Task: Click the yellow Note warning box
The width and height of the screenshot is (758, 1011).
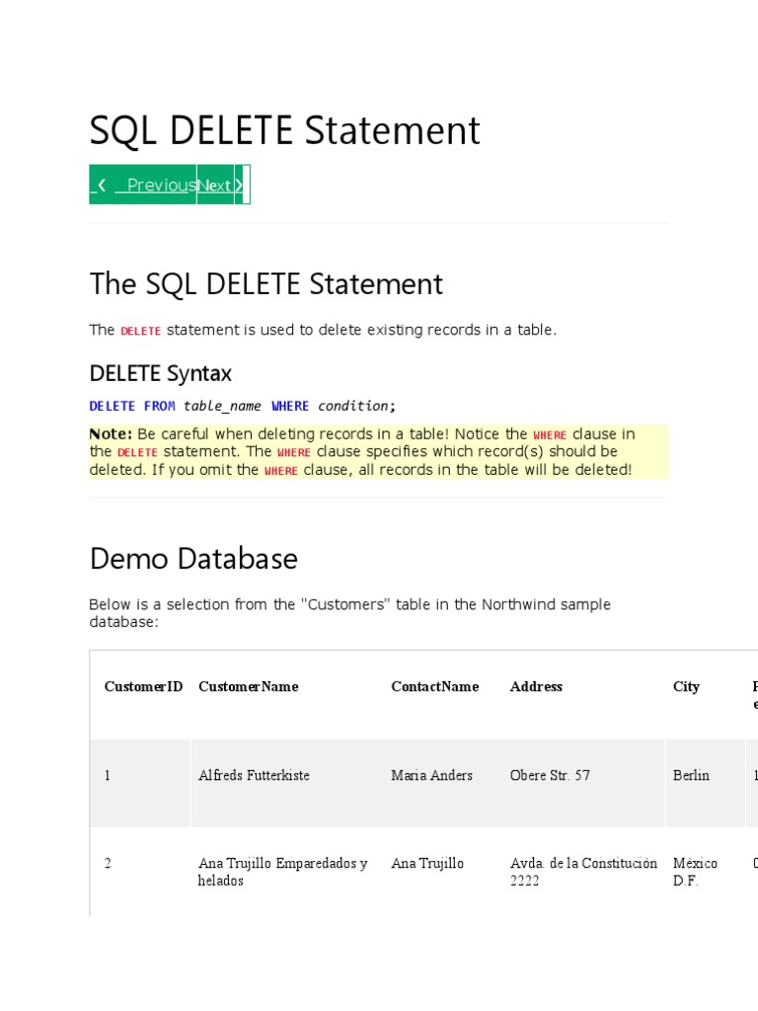Action: point(378,452)
